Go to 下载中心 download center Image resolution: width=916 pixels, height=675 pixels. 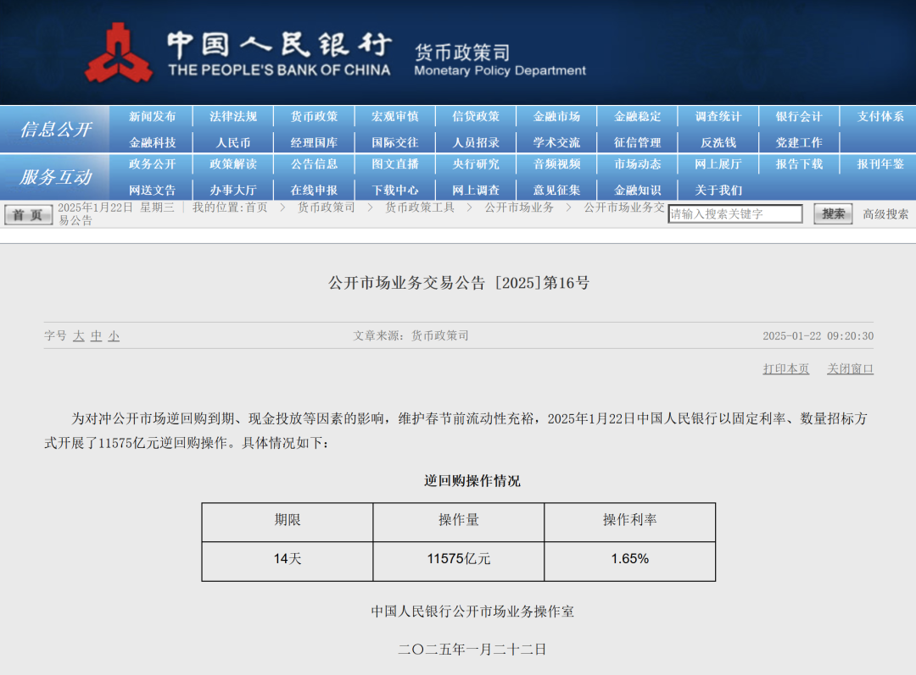(394, 191)
